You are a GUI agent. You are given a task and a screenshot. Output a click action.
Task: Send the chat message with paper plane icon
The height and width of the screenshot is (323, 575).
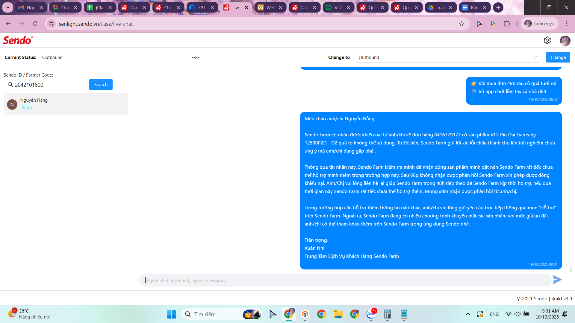[x=557, y=280]
